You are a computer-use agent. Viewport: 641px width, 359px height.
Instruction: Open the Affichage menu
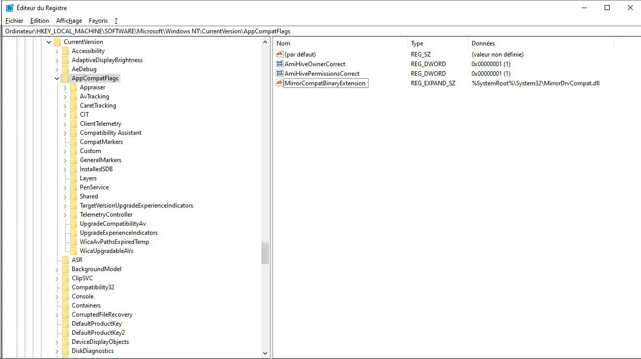(69, 21)
